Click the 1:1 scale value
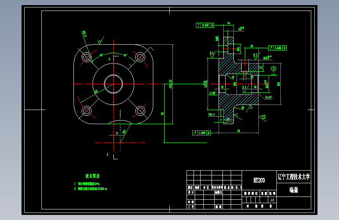Image resolution: width=339 pixels, height=220 pixels. coord(273,200)
